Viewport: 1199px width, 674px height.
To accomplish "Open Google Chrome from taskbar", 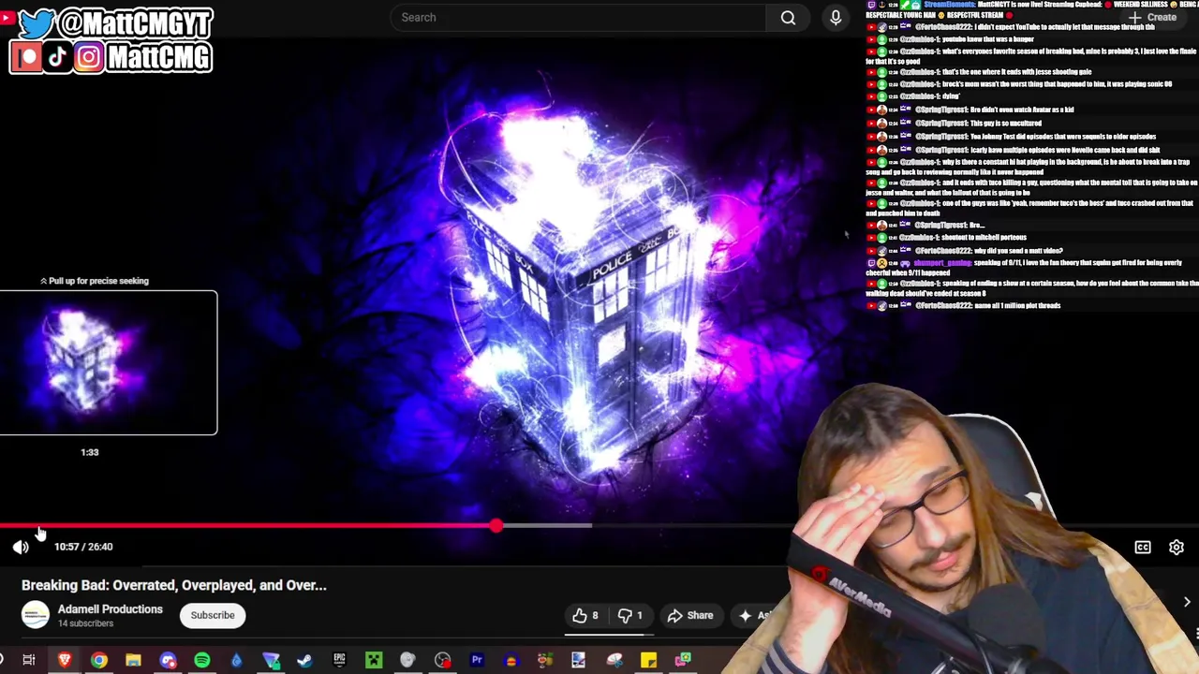I will (x=98, y=661).
